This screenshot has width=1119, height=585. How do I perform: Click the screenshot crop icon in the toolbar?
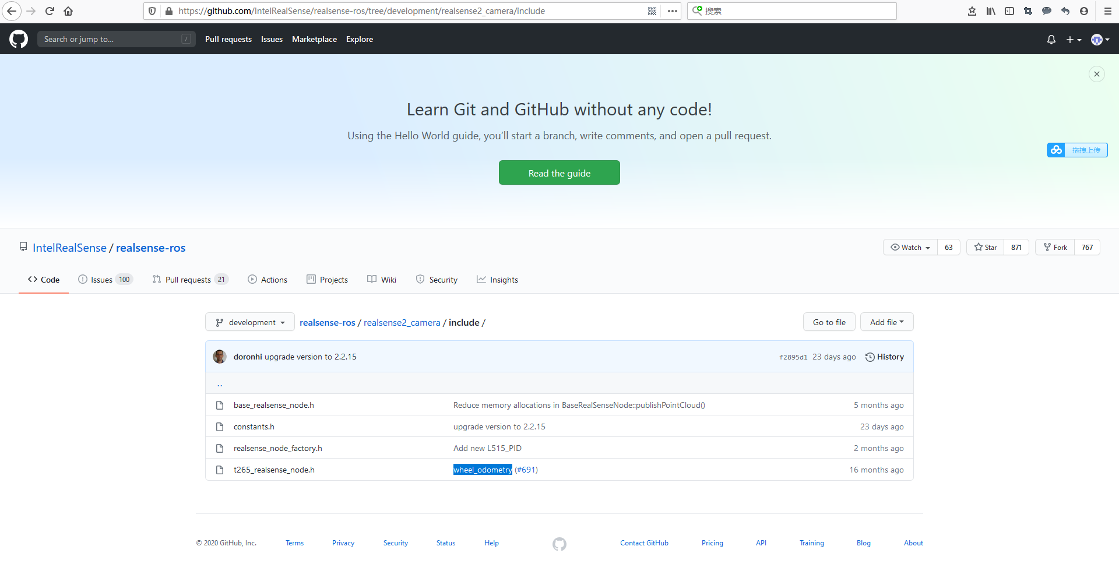pyautogui.click(x=1028, y=11)
